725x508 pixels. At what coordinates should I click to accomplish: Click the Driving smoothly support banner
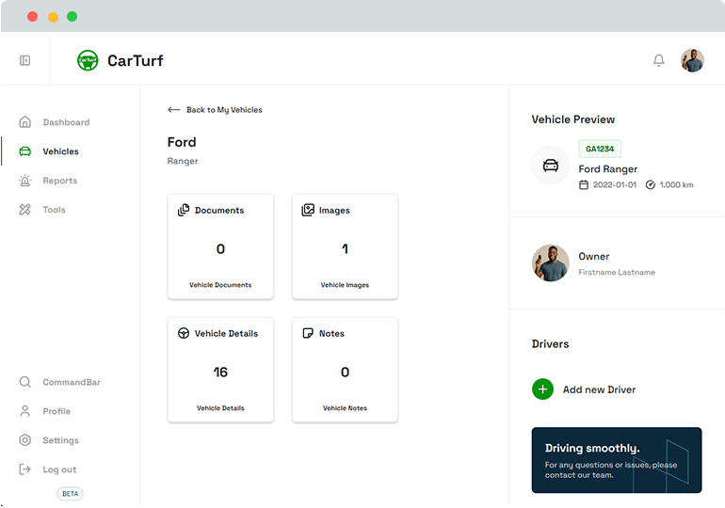617,460
